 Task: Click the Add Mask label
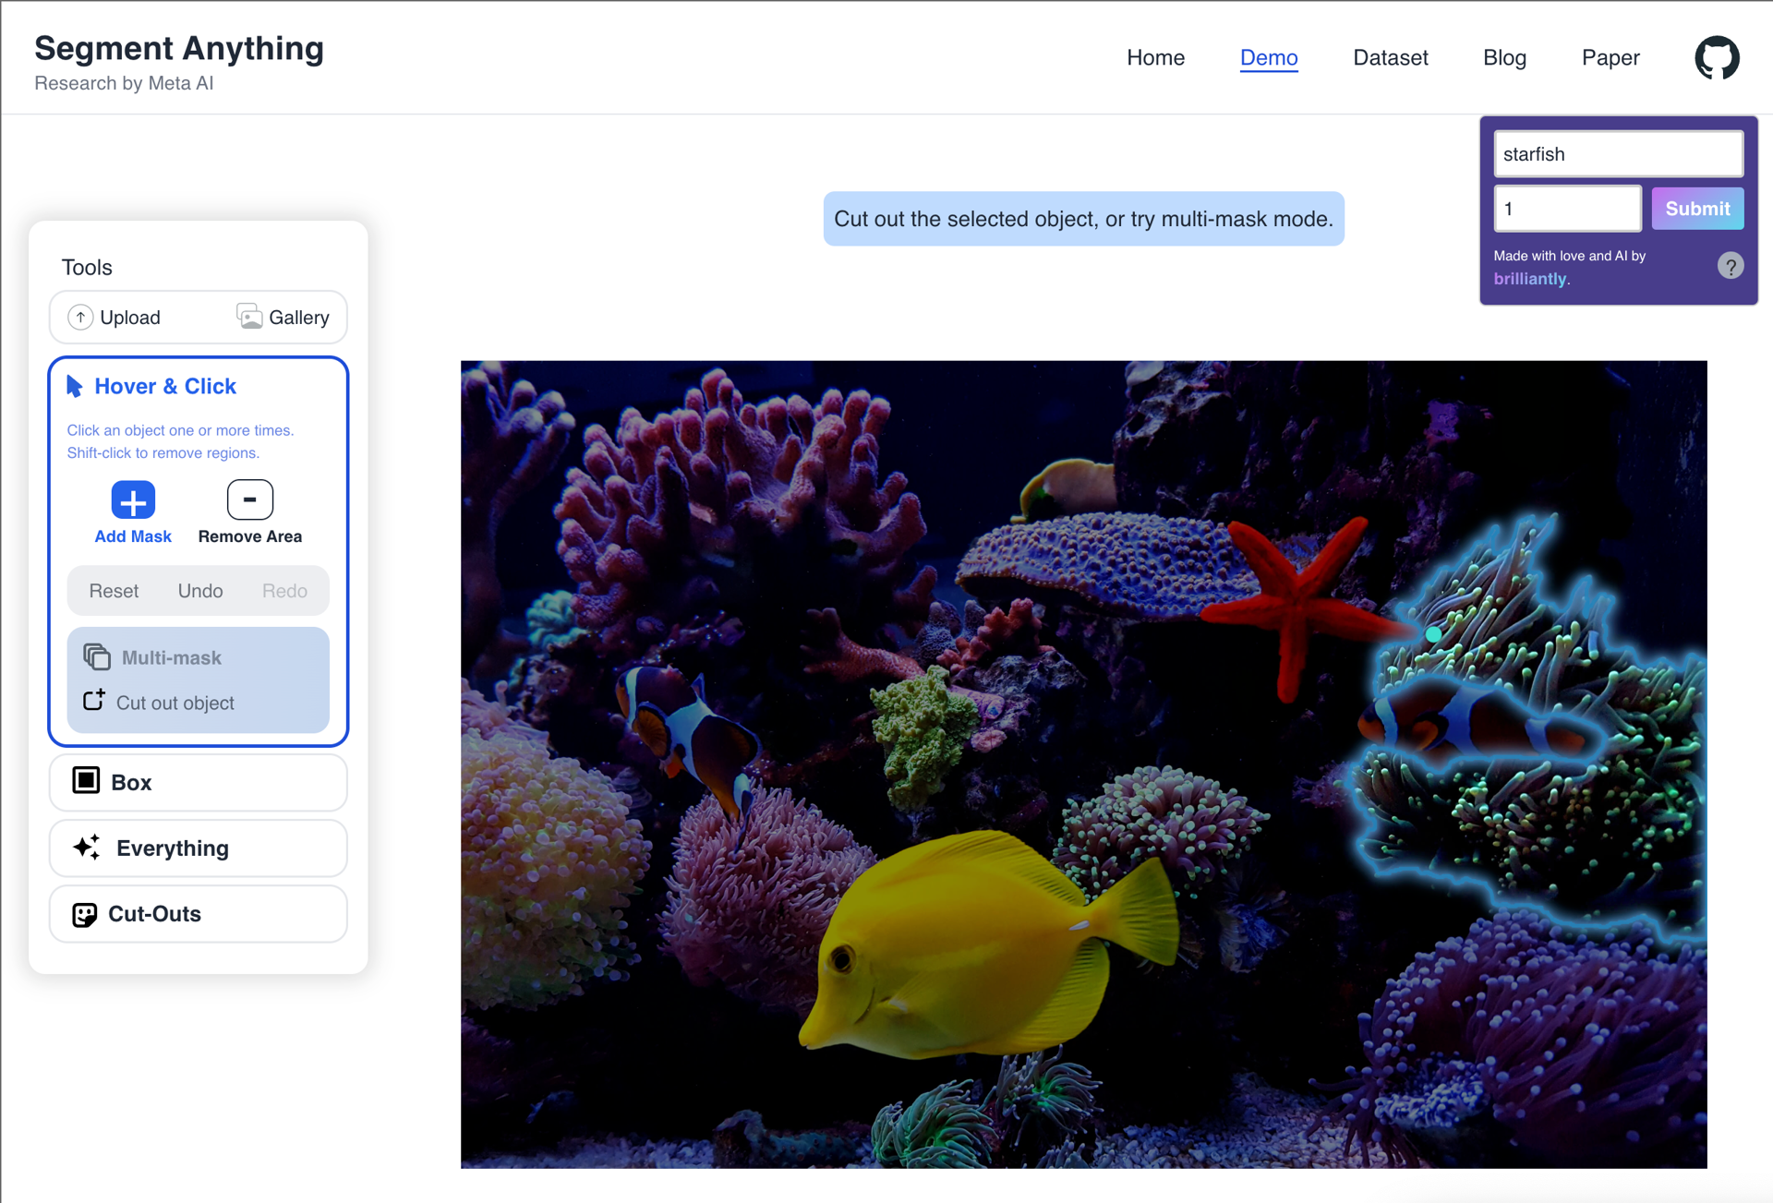point(133,536)
